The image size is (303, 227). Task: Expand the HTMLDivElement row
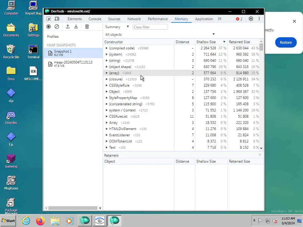tap(107, 129)
